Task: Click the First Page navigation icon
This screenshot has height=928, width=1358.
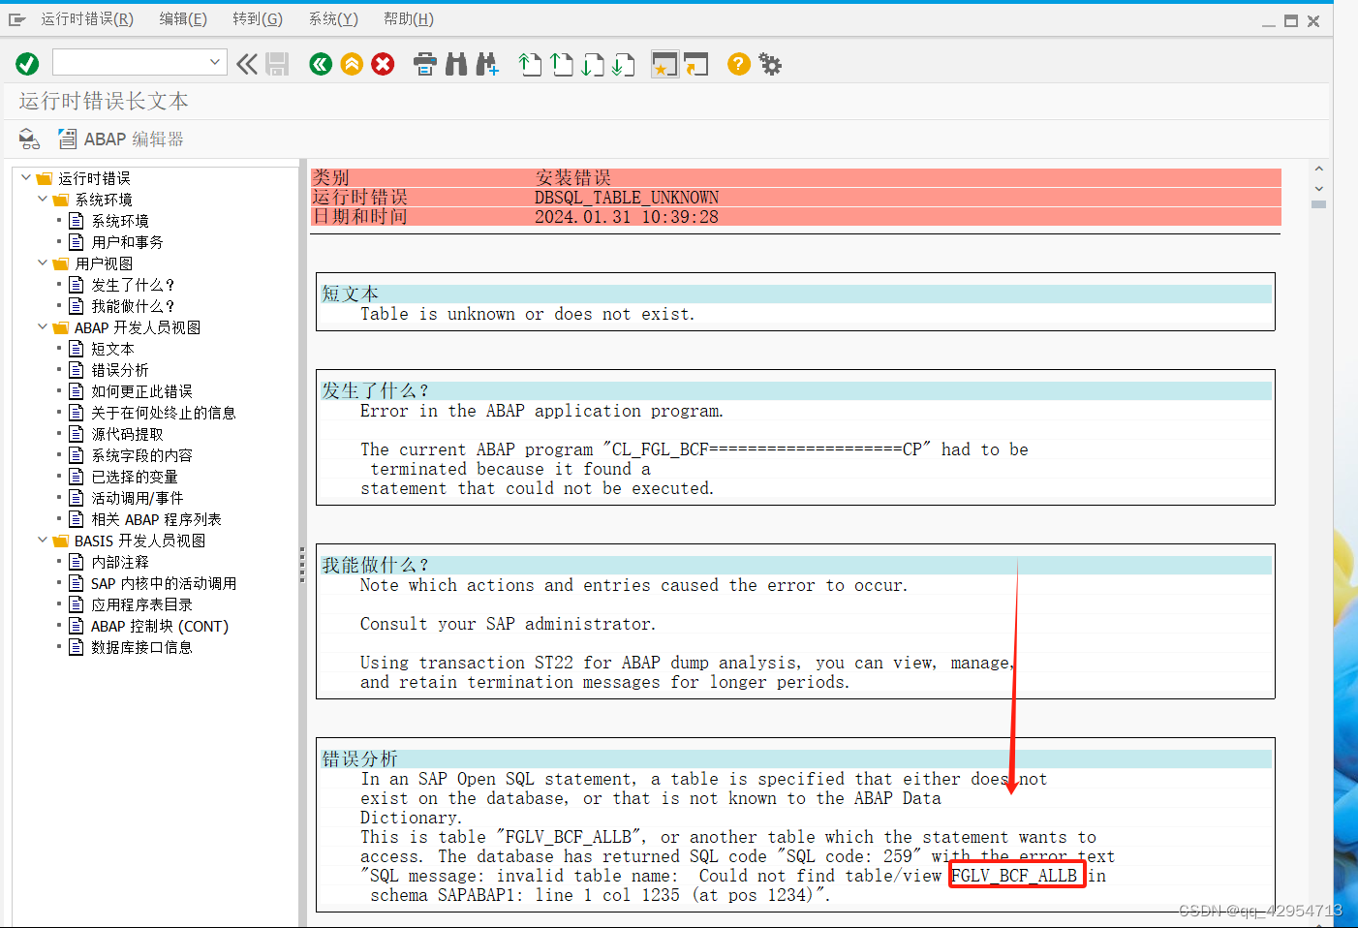Action: pos(530,64)
